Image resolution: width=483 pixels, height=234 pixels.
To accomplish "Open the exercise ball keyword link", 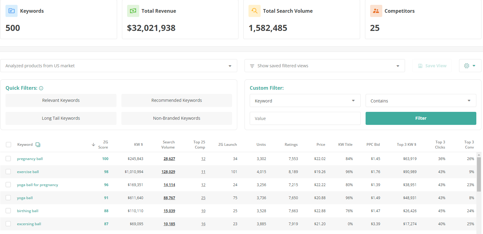I will click(28, 172).
